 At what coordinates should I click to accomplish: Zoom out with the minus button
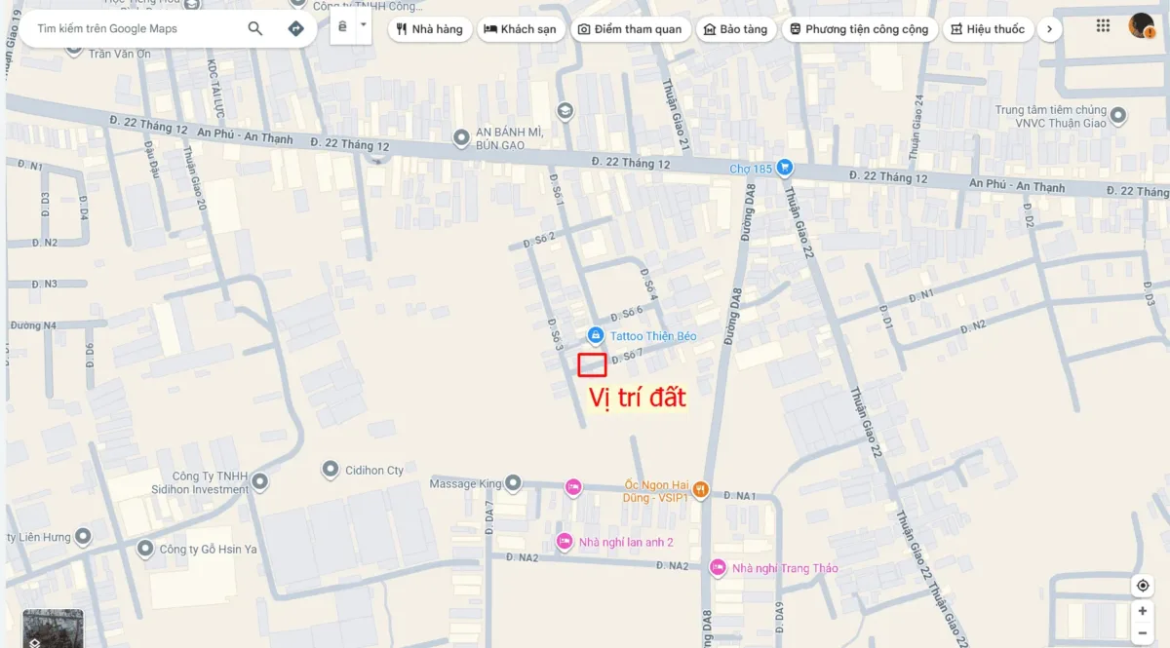1143,632
